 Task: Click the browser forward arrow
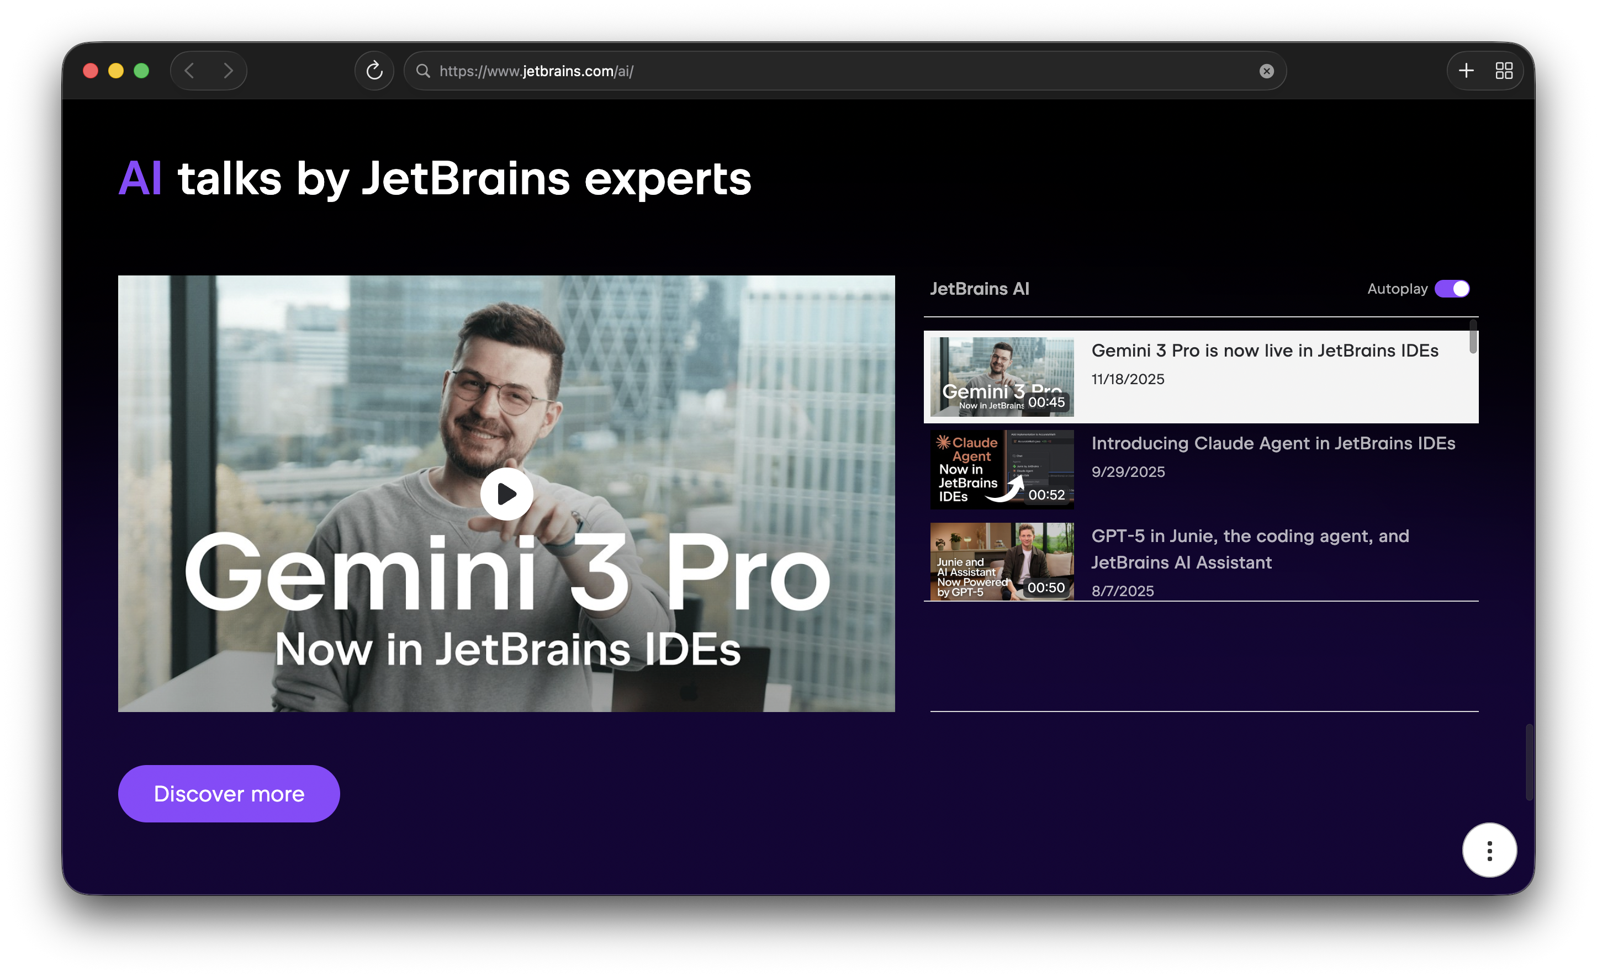tap(228, 71)
